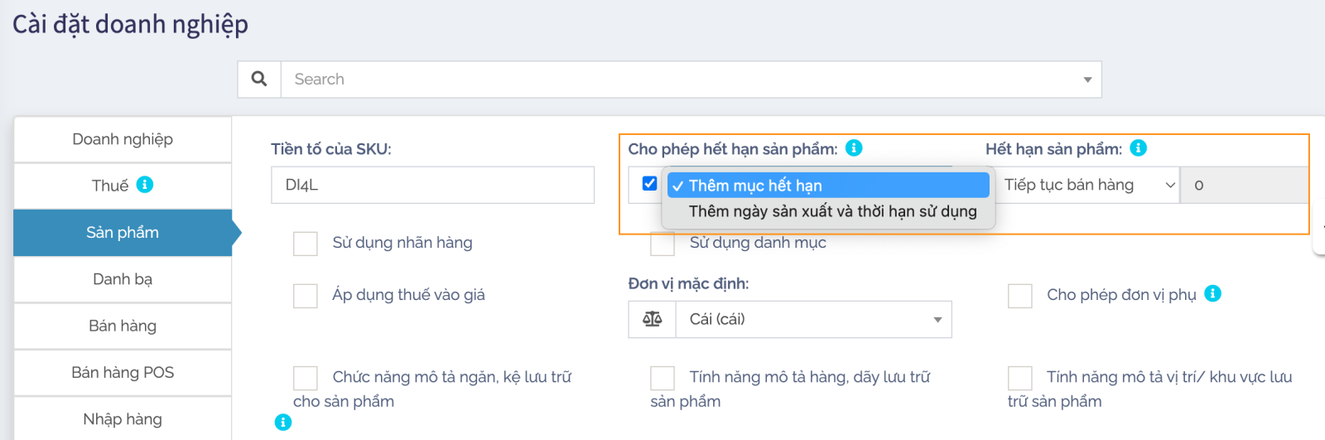
Task: Go to the Nhập hàng settings tab
Action: point(123,419)
